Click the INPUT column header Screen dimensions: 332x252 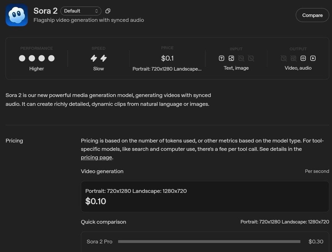236,49
